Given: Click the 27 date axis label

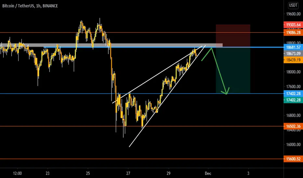Looking at the screenshot, I should 128,173.
